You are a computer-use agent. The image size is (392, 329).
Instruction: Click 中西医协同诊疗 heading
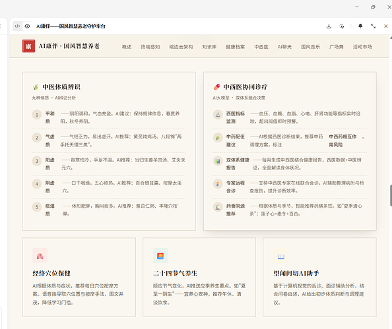(x=245, y=87)
